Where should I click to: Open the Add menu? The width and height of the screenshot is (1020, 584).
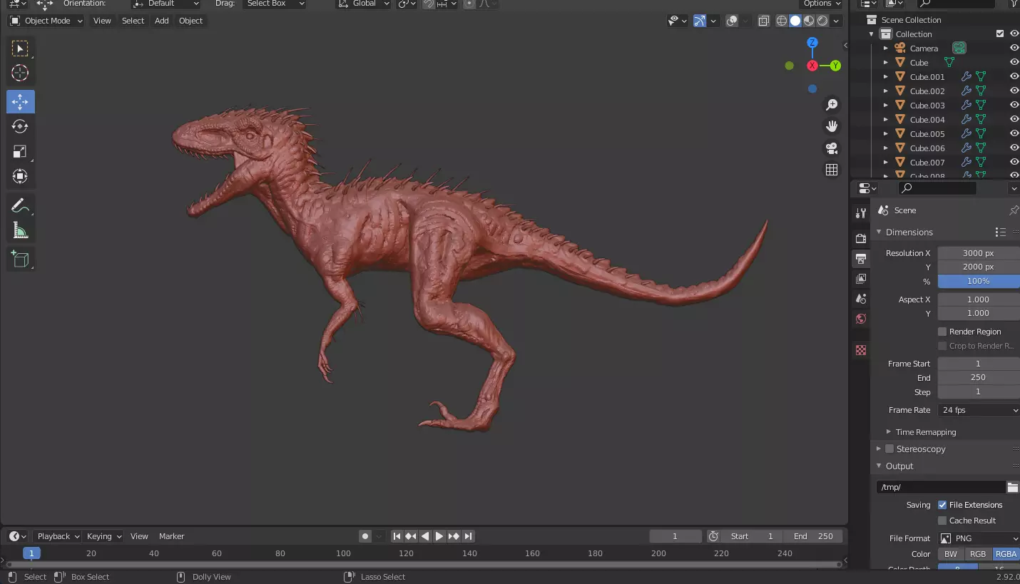tap(162, 21)
